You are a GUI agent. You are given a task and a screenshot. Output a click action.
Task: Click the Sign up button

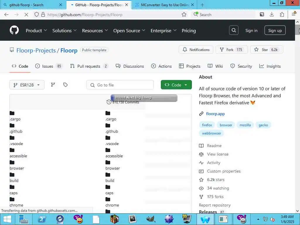[275, 30]
